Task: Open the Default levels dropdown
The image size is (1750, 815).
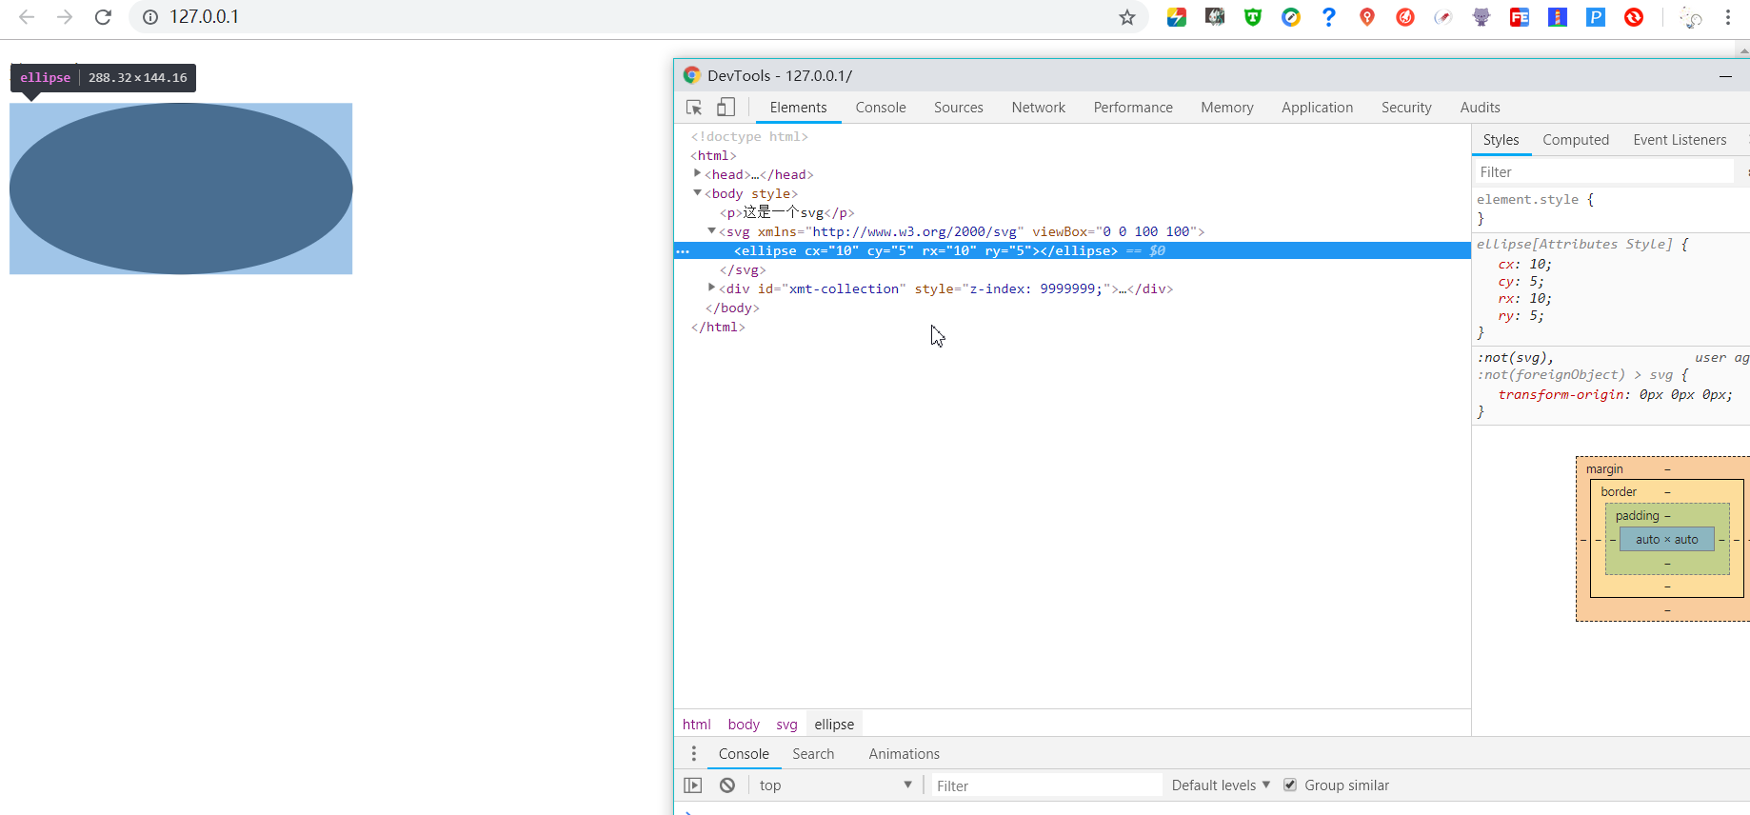Action: [x=1221, y=785]
